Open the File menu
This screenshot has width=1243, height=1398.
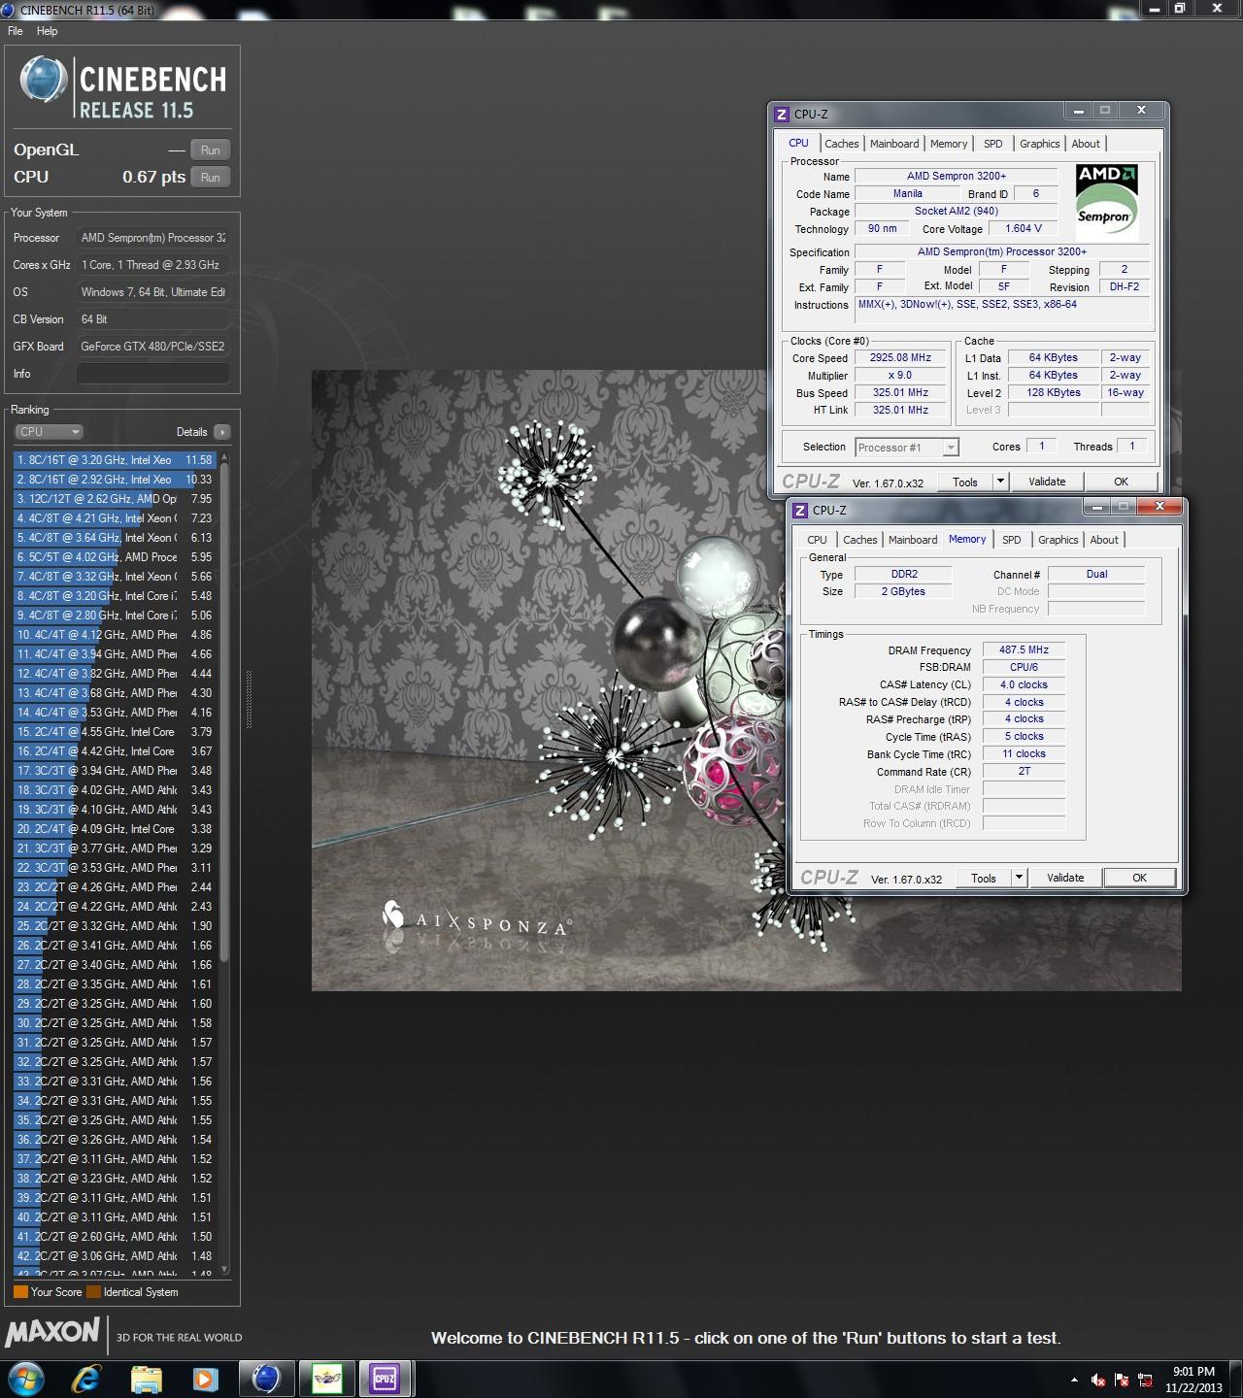pos(16,31)
